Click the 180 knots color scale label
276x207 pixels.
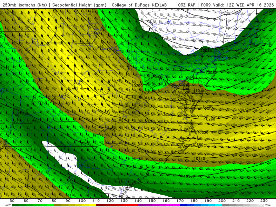194,201
